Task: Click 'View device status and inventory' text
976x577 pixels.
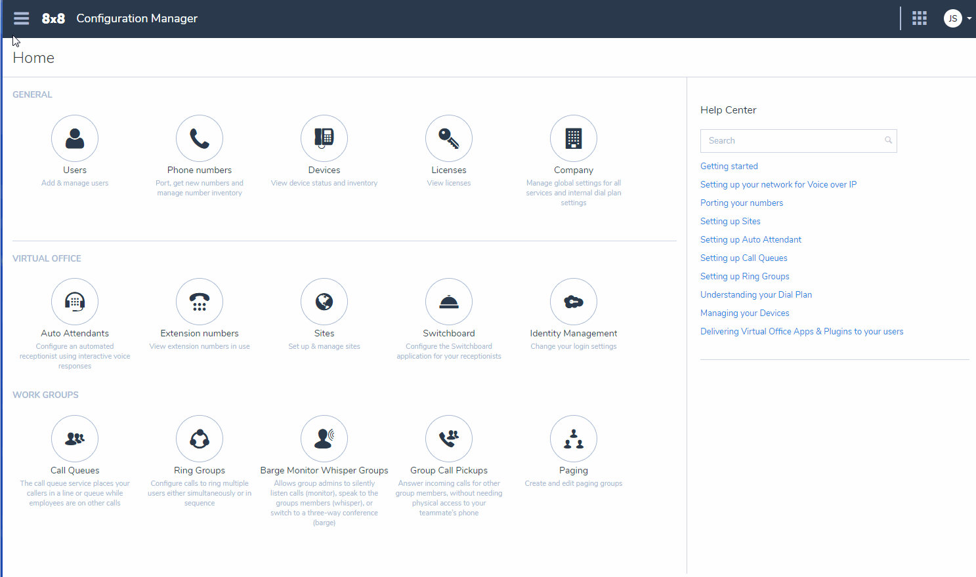Action: (324, 183)
